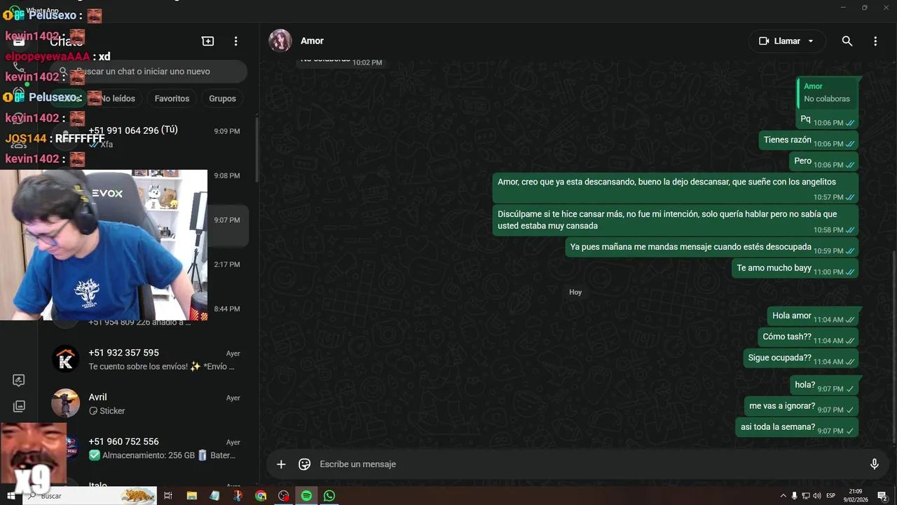Image resolution: width=897 pixels, height=505 pixels.
Task: Click the 'Te amo mucho bayy' message
Action: pyautogui.click(x=795, y=269)
